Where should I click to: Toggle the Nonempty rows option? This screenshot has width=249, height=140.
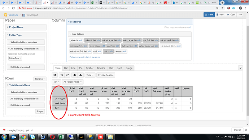point(40,79)
